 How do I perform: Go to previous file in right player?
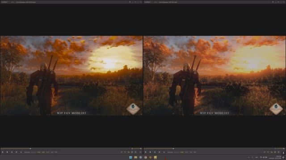coord(155,152)
